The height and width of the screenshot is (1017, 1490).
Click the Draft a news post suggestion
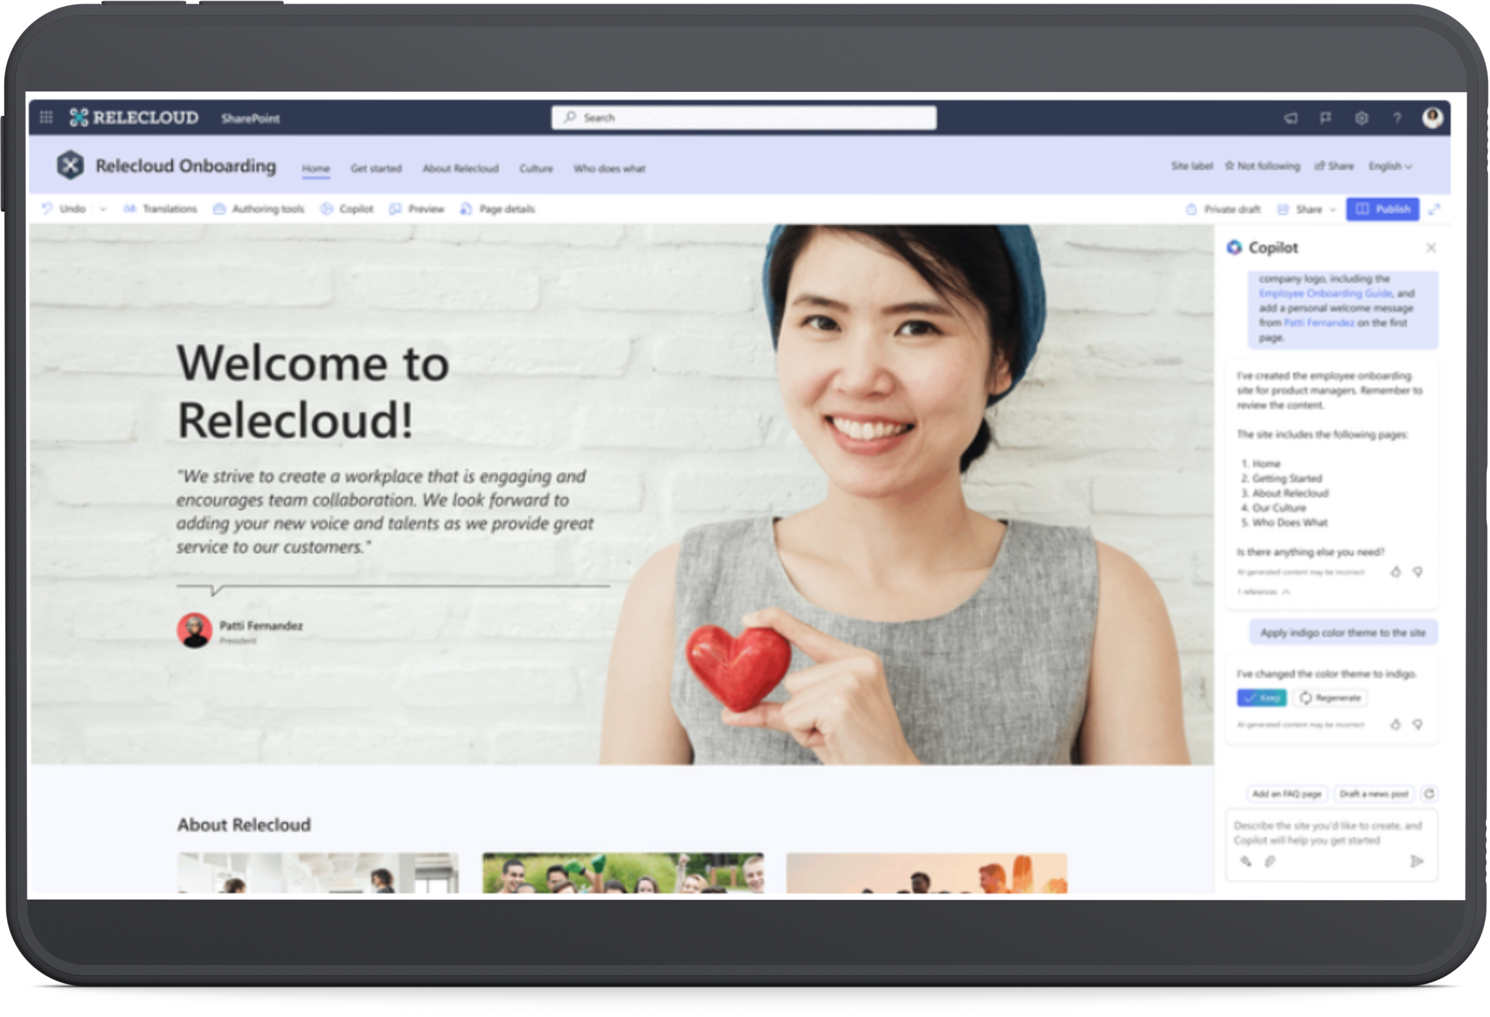tap(1373, 793)
